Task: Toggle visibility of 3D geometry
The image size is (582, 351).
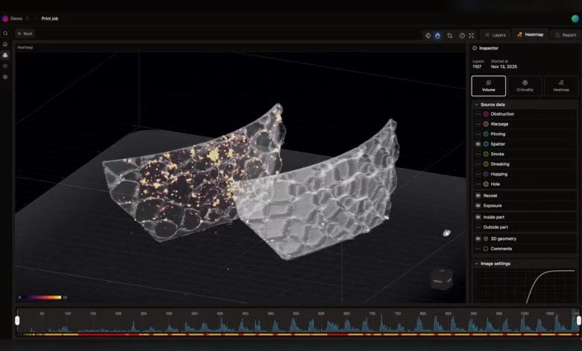Action: (478, 239)
